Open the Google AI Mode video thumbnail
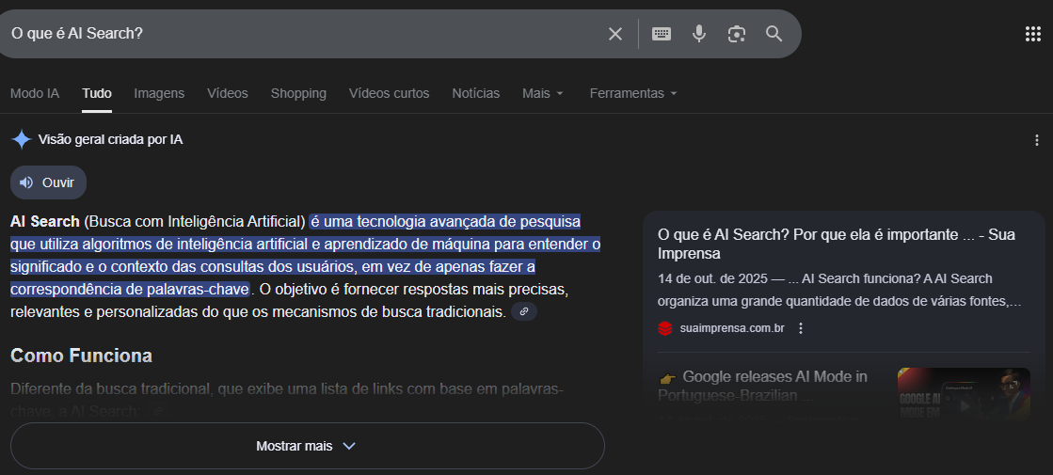Screen dimensions: 1053x475 tap(964, 393)
